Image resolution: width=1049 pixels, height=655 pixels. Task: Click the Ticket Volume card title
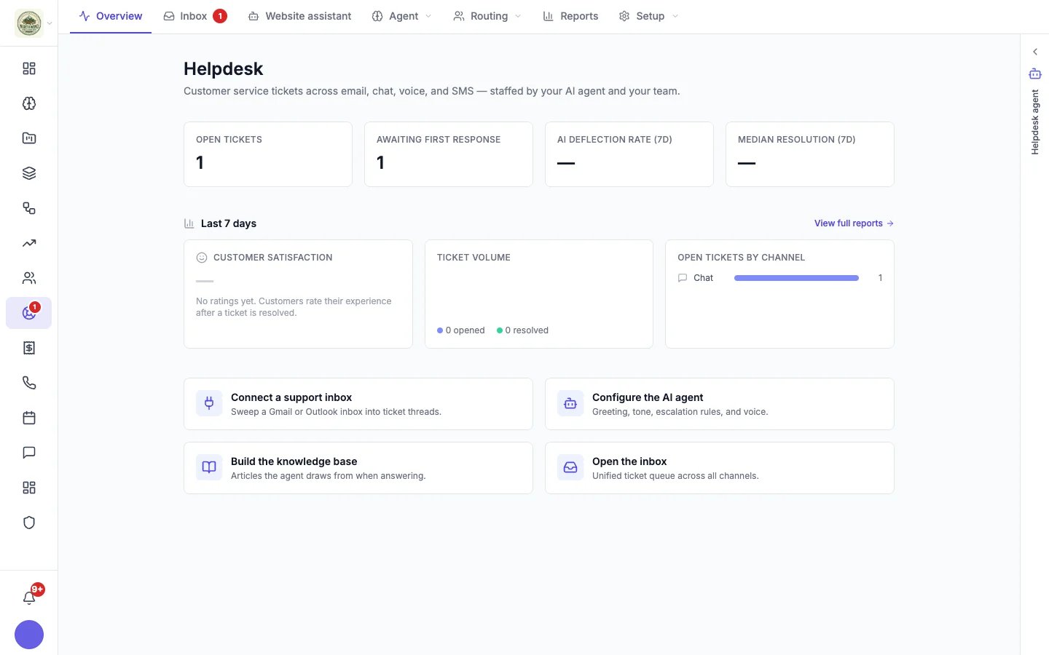474,258
